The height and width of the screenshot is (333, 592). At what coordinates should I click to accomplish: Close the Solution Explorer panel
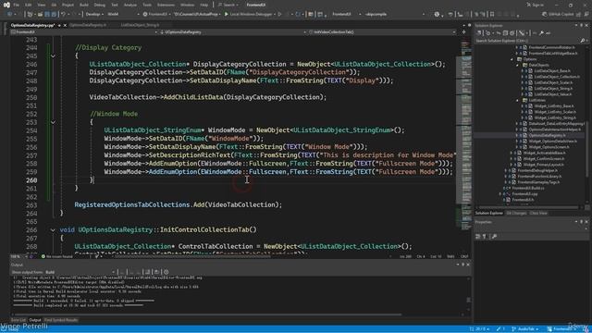point(586,25)
